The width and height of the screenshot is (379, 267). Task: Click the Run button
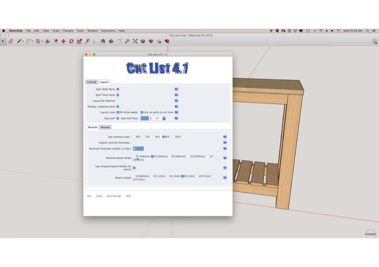(89, 196)
